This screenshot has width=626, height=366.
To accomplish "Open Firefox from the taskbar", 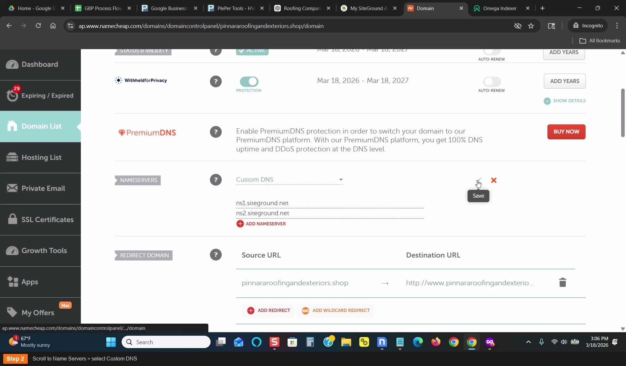I will pyautogui.click(x=436, y=342).
